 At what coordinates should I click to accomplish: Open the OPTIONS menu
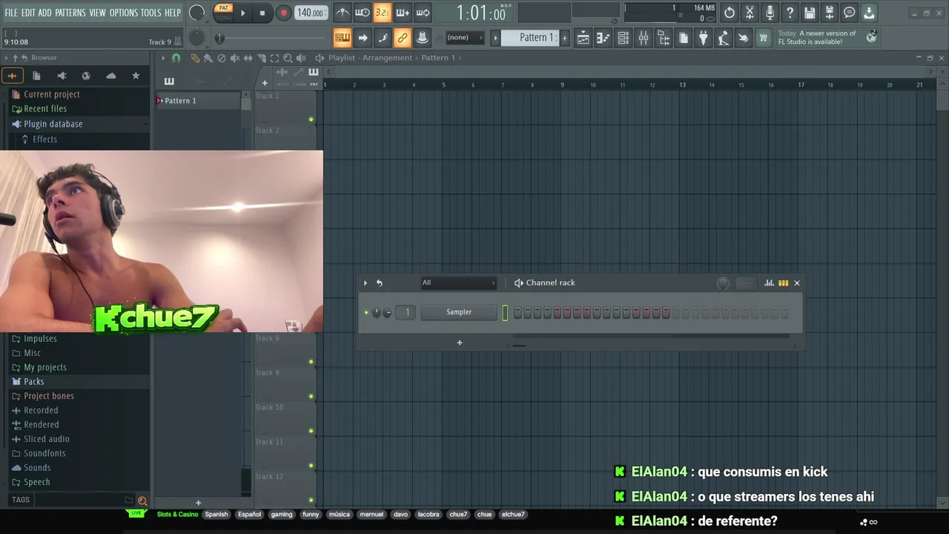(124, 13)
